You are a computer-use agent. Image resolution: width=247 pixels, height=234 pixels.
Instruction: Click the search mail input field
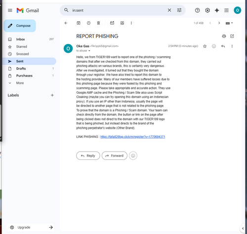point(119,10)
